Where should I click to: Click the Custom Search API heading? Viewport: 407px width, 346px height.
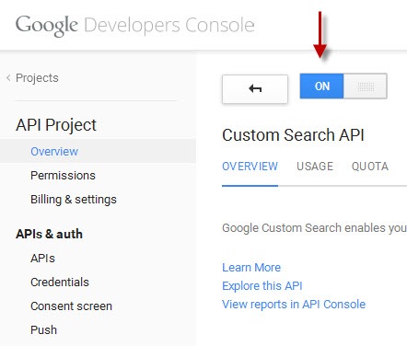293,135
